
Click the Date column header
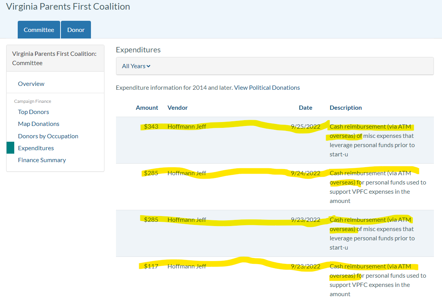306,107
